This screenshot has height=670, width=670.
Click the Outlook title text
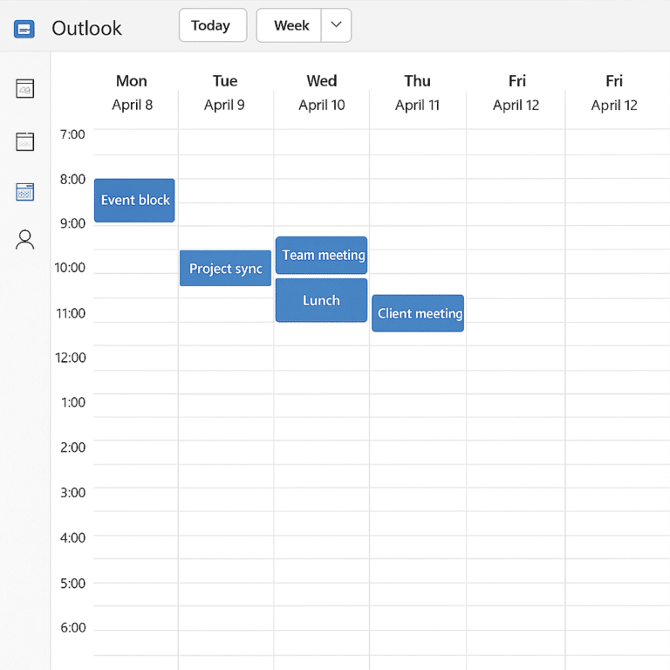pos(86,29)
